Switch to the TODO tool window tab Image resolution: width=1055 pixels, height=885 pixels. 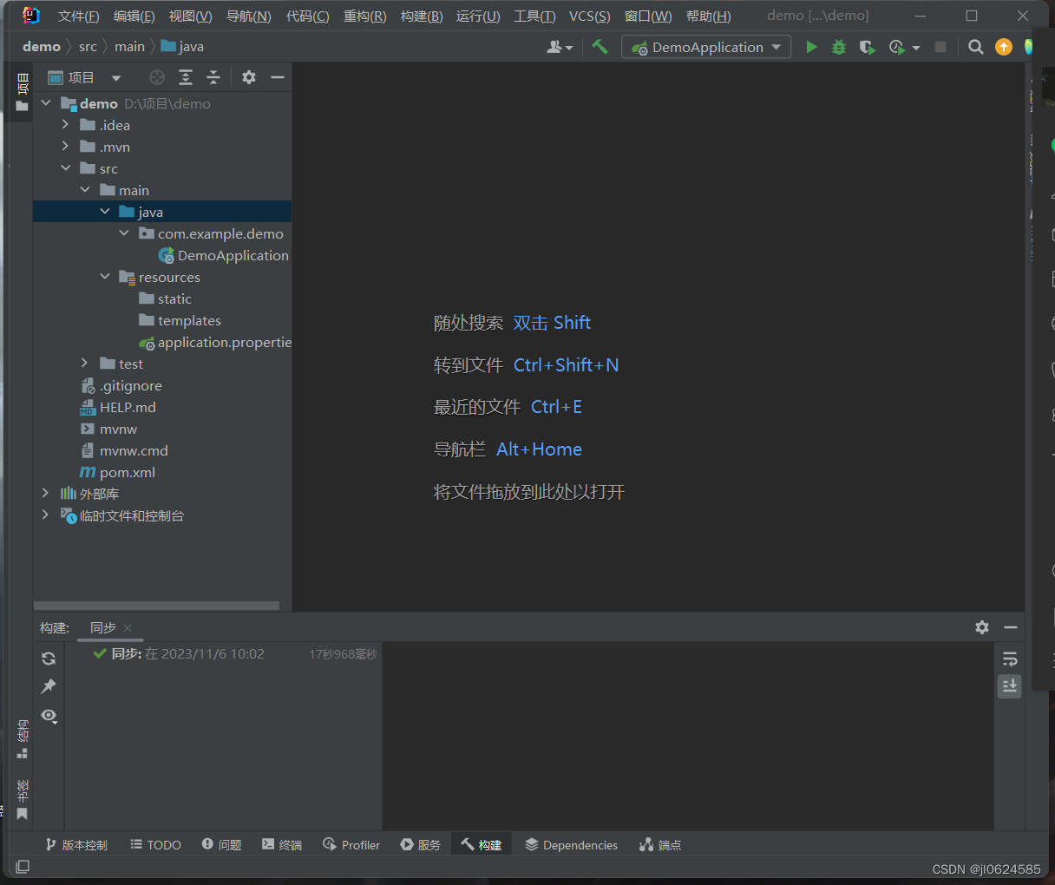155,844
